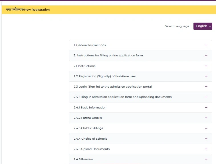Click plus icon beside 2.4.1 Basic Information
This screenshot has height=164, width=216.
click(206, 108)
